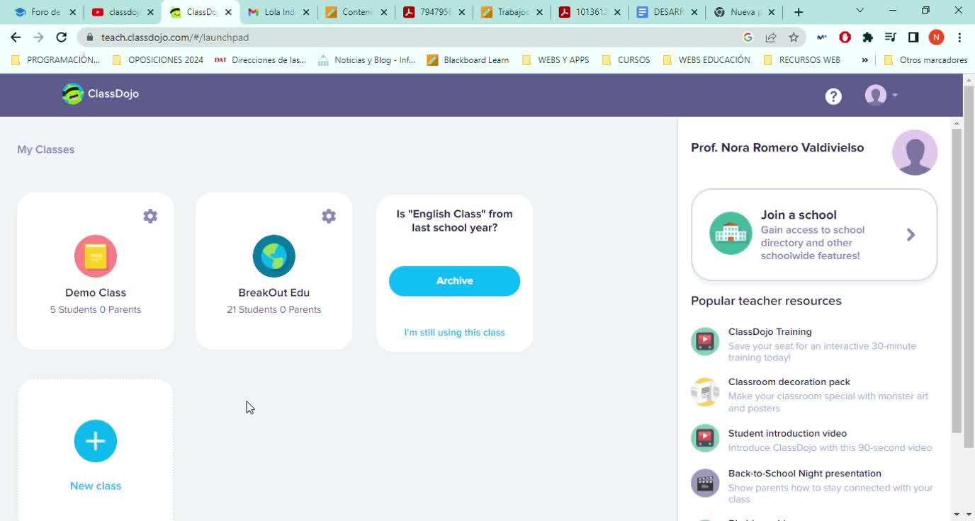Switch to the DESARR Google Docs tab
Image resolution: width=975 pixels, height=521 pixels.
point(667,12)
